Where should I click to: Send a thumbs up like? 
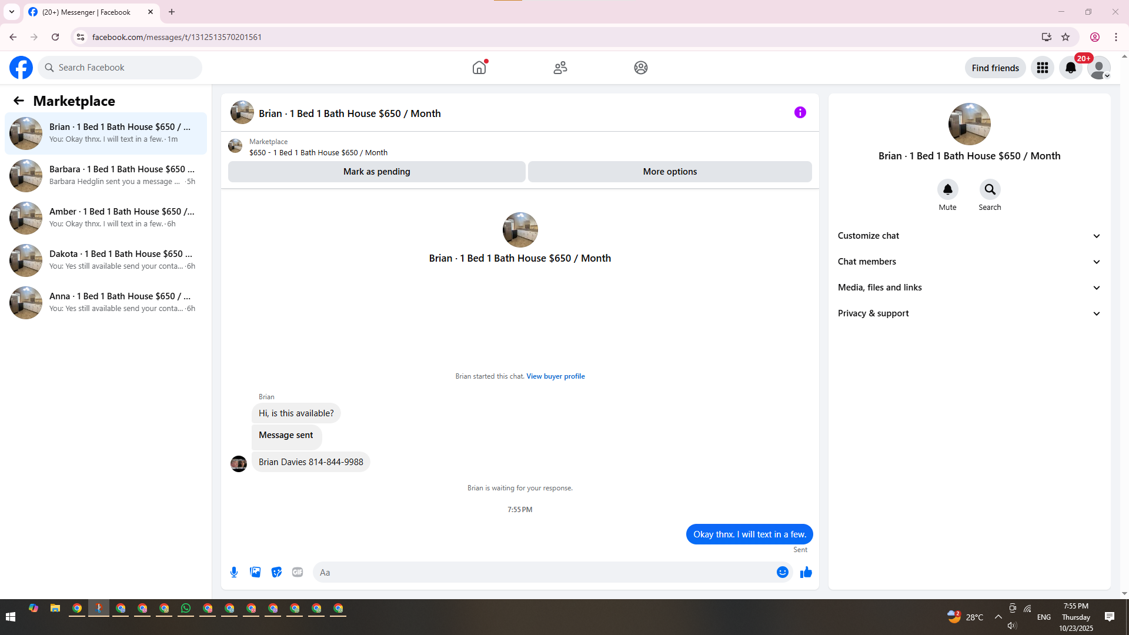click(x=806, y=572)
